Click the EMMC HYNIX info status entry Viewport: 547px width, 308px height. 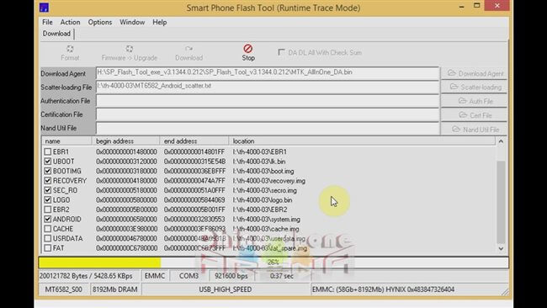coord(383,289)
